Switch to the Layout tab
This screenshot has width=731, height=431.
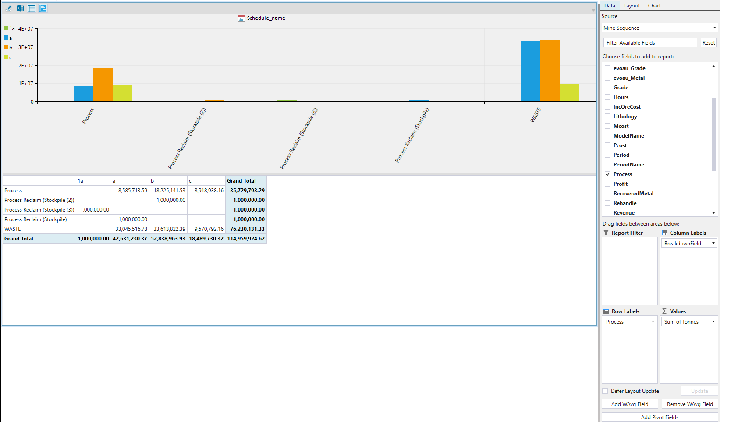(x=632, y=6)
